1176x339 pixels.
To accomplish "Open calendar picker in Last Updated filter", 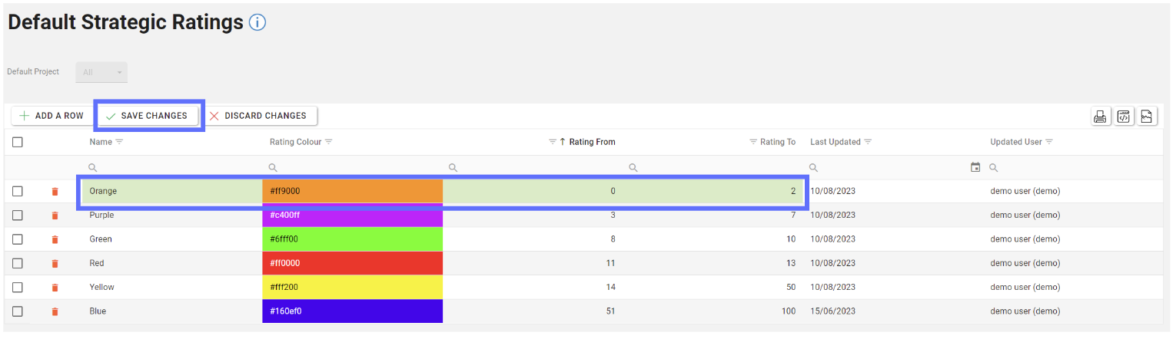I will point(975,167).
